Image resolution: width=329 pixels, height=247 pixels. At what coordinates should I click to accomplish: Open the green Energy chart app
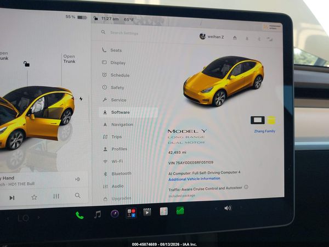[180, 210]
